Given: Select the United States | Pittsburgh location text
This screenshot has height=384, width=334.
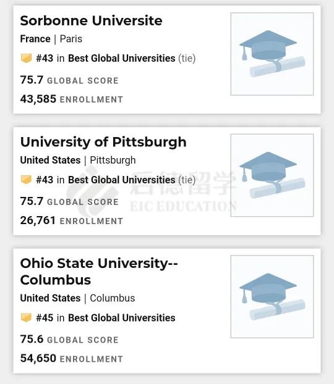Looking at the screenshot, I should [x=78, y=160].
